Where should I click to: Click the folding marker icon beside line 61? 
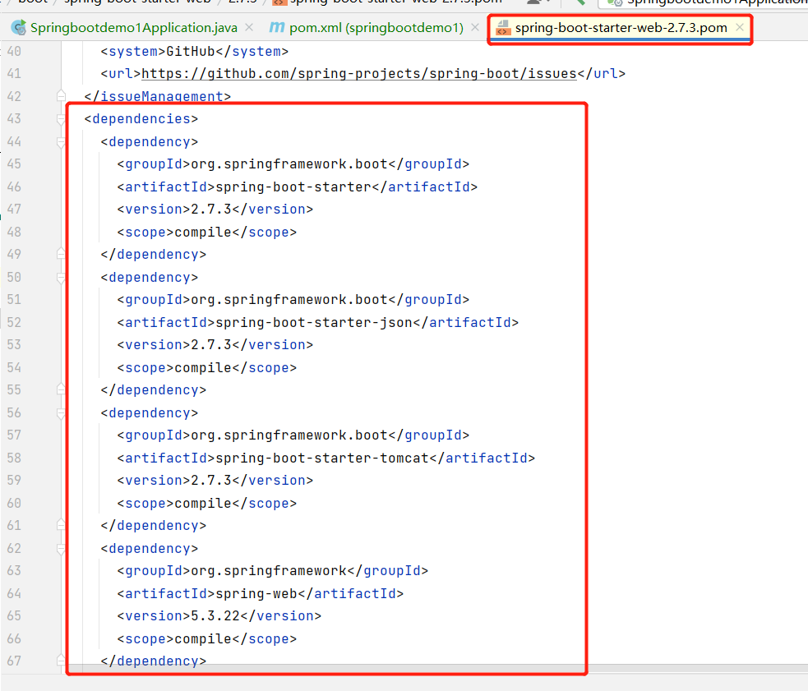pyautogui.click(x=62, y=525)
